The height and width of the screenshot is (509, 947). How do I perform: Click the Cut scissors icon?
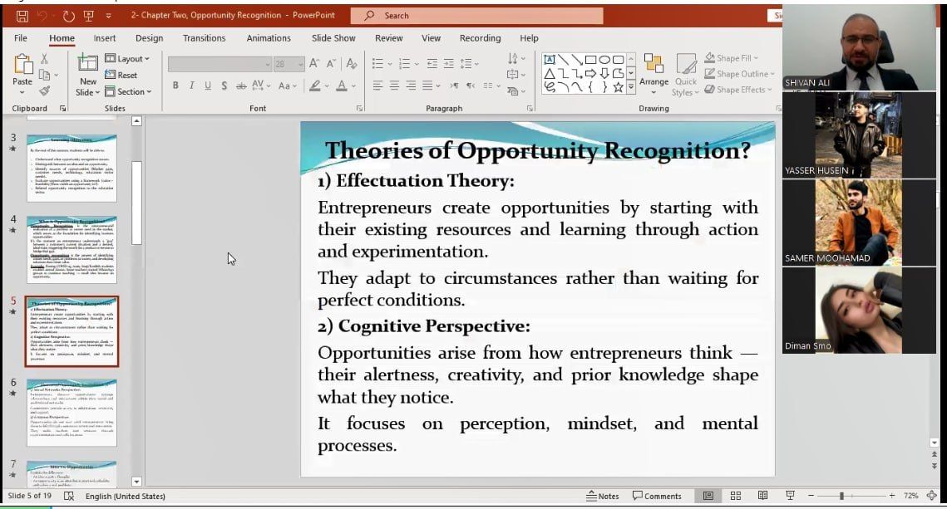45,59
